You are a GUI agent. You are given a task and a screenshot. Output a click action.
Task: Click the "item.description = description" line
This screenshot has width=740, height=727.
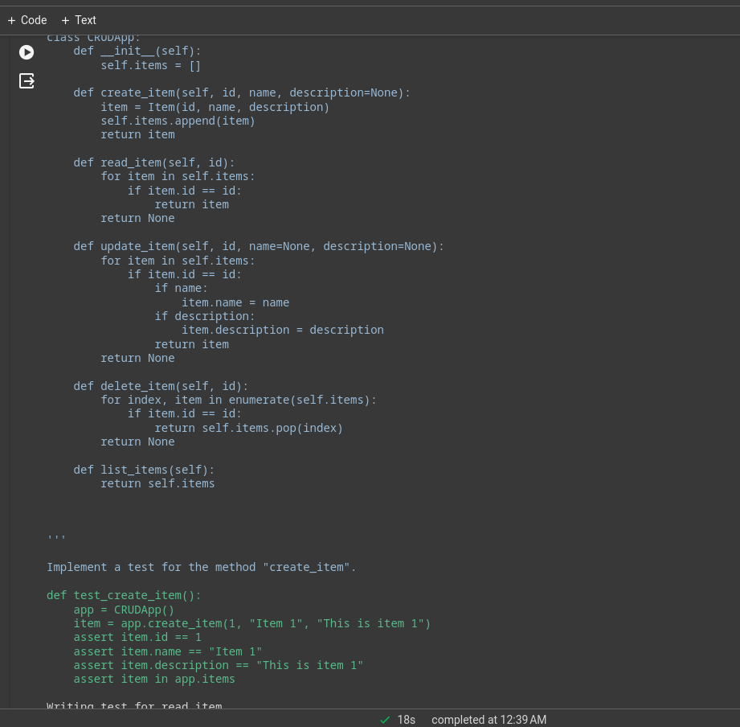click(x=282, y=330)
